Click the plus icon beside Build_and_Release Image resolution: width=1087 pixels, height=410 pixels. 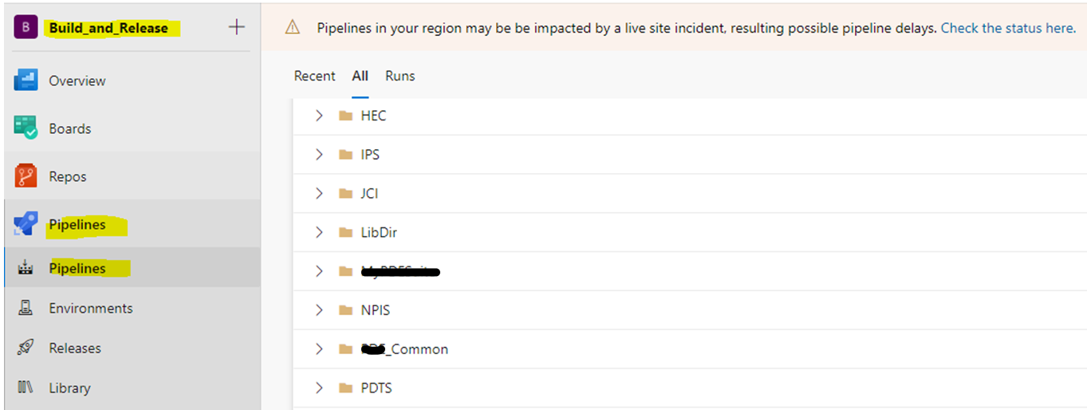point(236,27)
